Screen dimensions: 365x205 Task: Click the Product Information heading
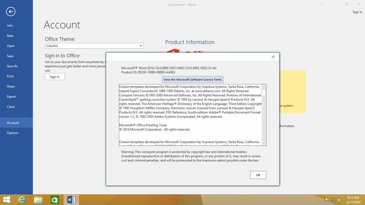pyautogui.click(x=190, y=42)
